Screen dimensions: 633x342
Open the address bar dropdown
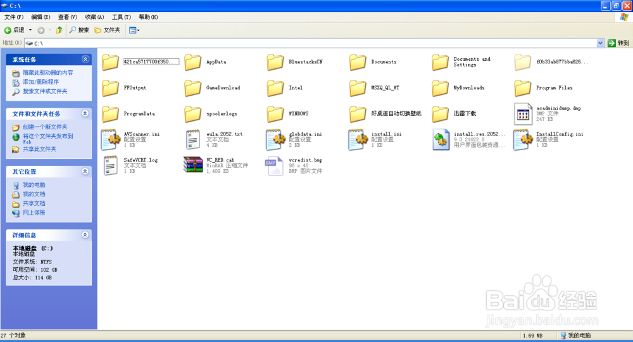[x=600, y=43]
